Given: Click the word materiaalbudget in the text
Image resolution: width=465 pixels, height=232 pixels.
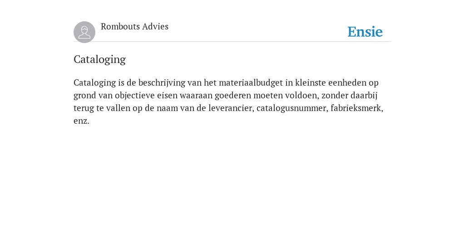Looking at the screenshot, I should (x=251, y=83).
